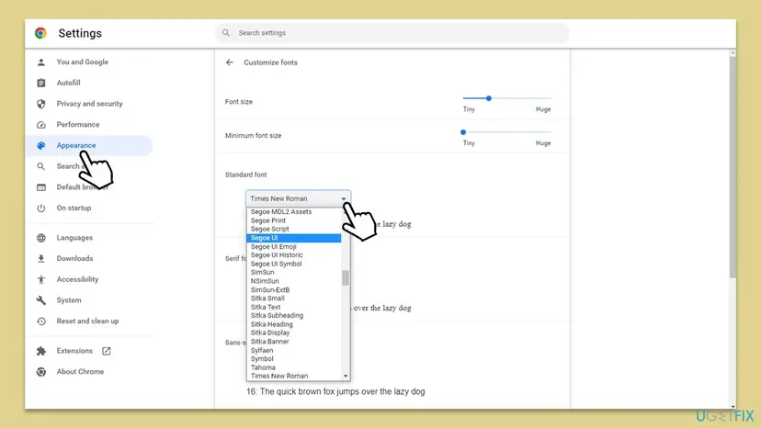Open About Chrome page
The height and width of the screenshot is (428, 761).
pos(81,372)
